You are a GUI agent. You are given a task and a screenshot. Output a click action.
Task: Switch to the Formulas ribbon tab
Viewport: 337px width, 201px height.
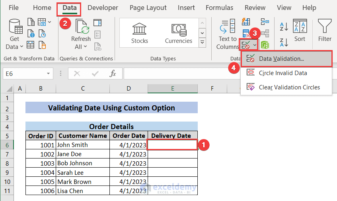[220, 8]
